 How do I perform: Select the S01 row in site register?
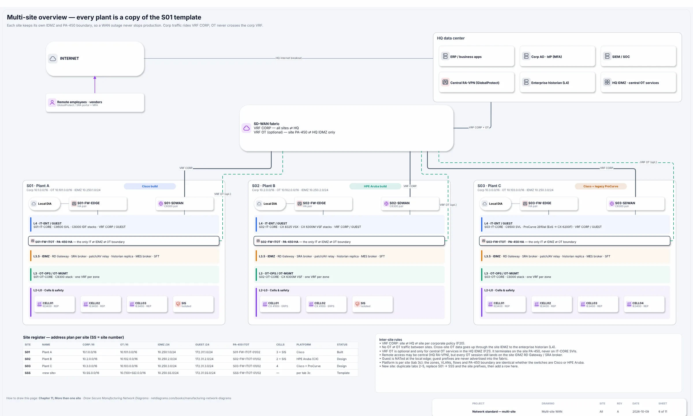click(190, 352)
